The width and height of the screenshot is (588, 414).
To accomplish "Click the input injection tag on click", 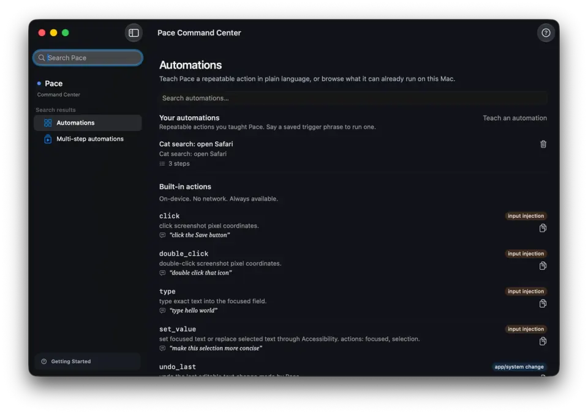I will [x=526, y=216].
